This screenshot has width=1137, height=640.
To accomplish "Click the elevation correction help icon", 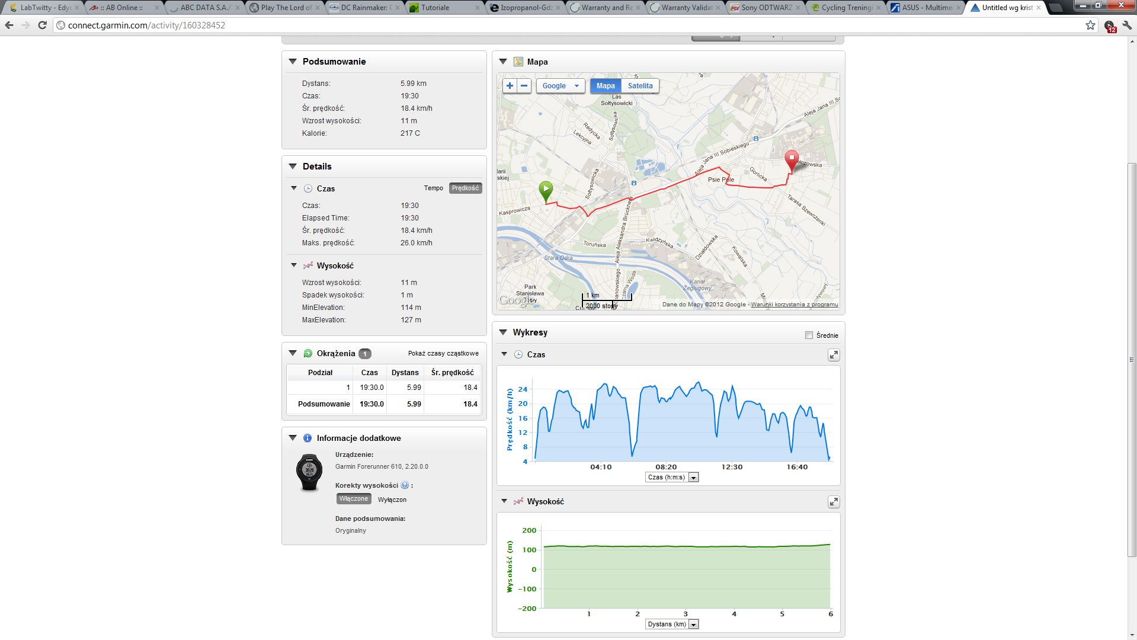I will tap(405, 485).
